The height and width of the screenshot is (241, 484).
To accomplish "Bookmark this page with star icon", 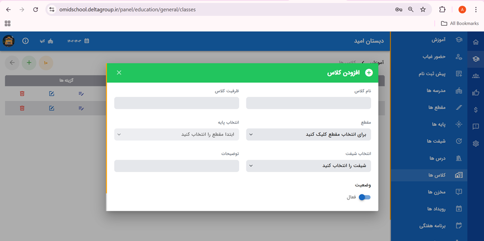I will coord(423,9).
